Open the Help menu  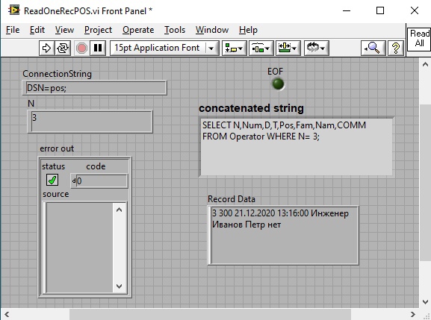(248, 30)
